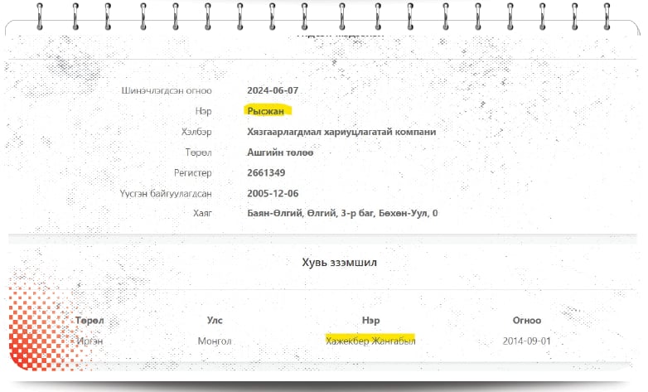Click the 'Иргэн' table cell

click(89, 341)
